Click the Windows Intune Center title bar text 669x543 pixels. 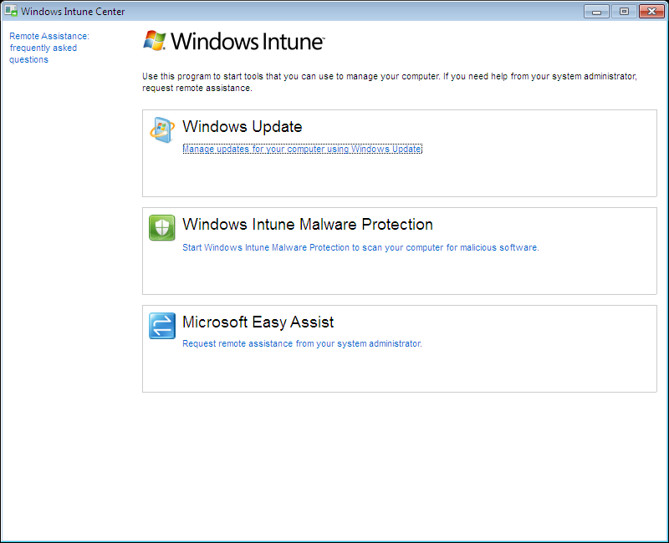click(73, 12)
